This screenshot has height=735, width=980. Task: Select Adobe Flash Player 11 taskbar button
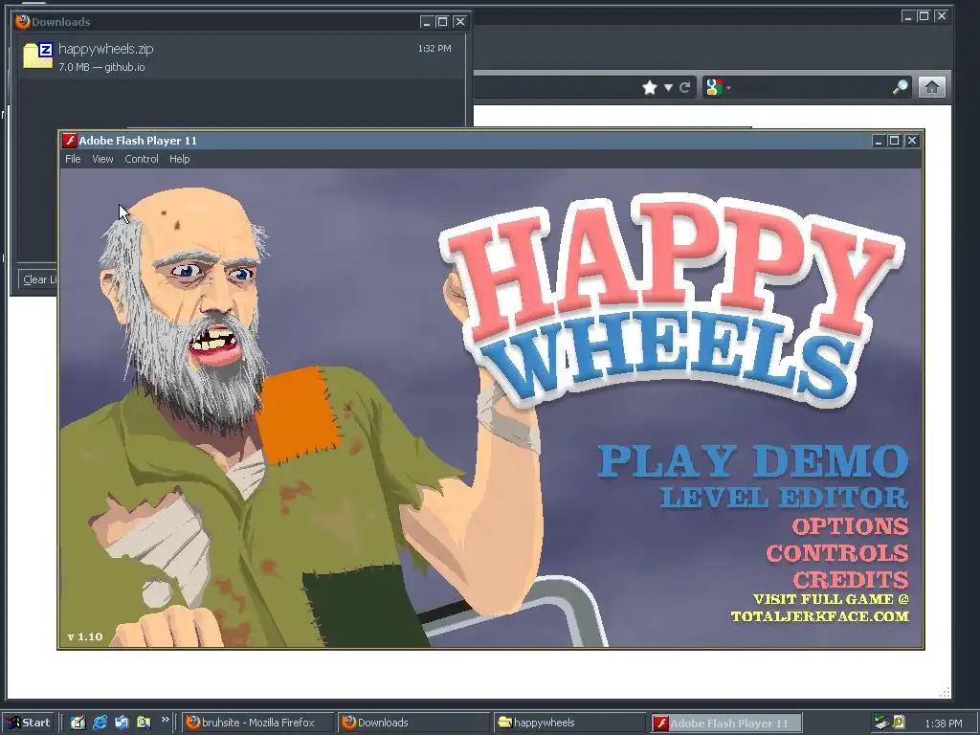point(725,723)
